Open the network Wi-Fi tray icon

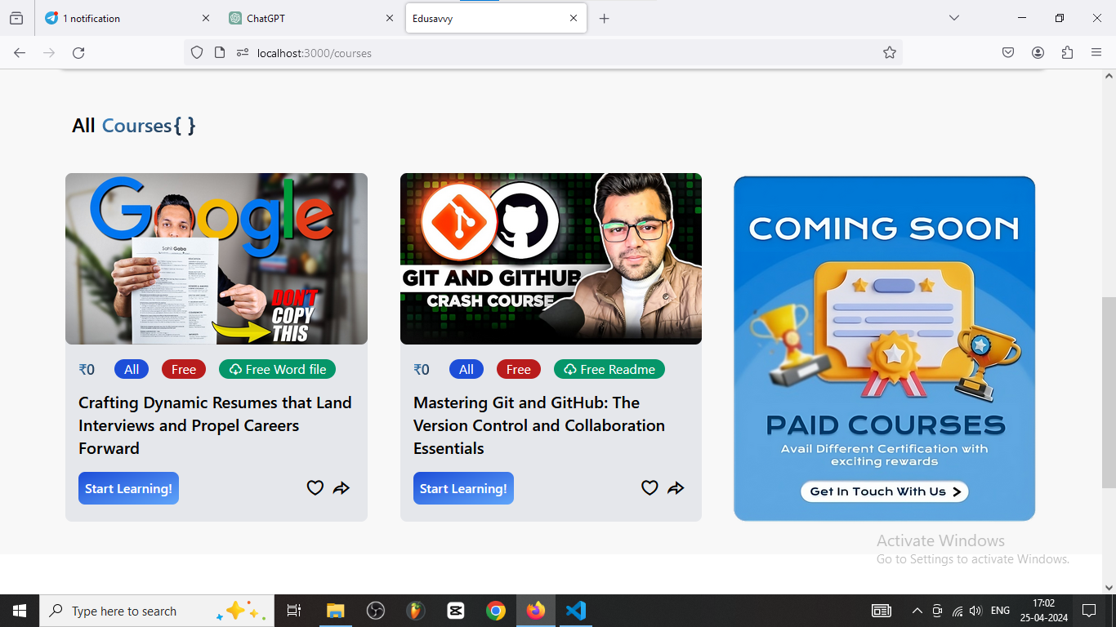click(957, 611)
